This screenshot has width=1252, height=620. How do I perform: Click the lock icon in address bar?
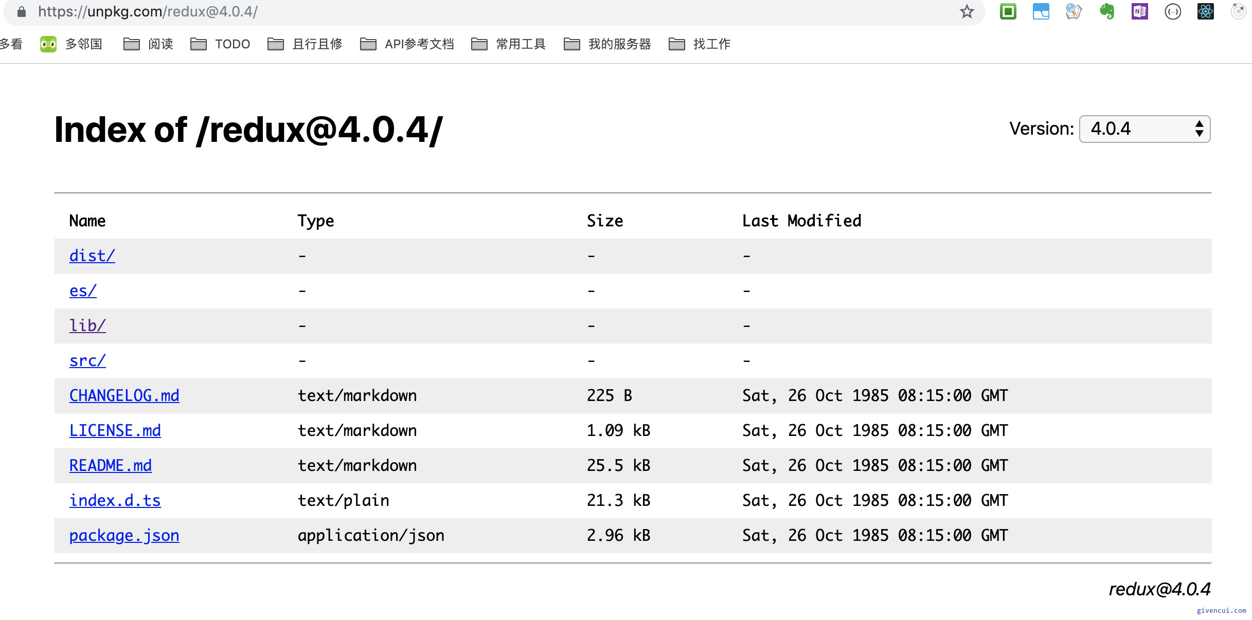tap(21, 11)
